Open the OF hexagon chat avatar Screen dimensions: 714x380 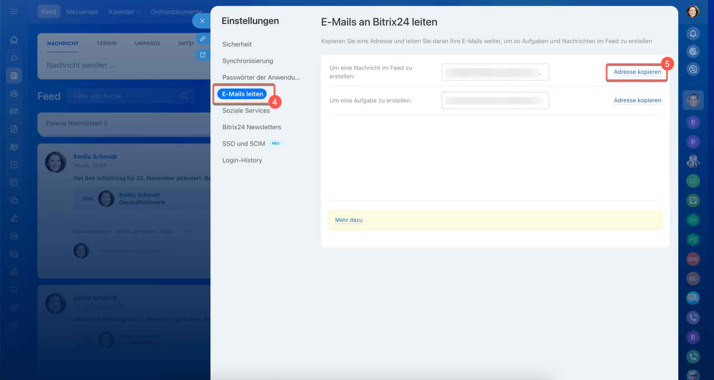click(x=693, y=220)
